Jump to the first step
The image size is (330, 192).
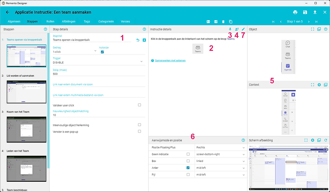click(274, 22)
